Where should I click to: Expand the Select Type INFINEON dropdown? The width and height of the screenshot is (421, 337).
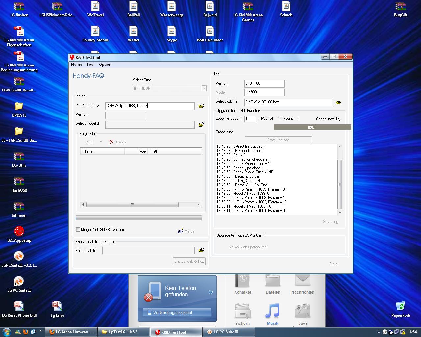[204, 88]
